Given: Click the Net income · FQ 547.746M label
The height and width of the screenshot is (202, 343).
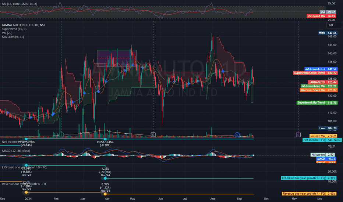Looking at the screenshot, I should click(322, 140).
